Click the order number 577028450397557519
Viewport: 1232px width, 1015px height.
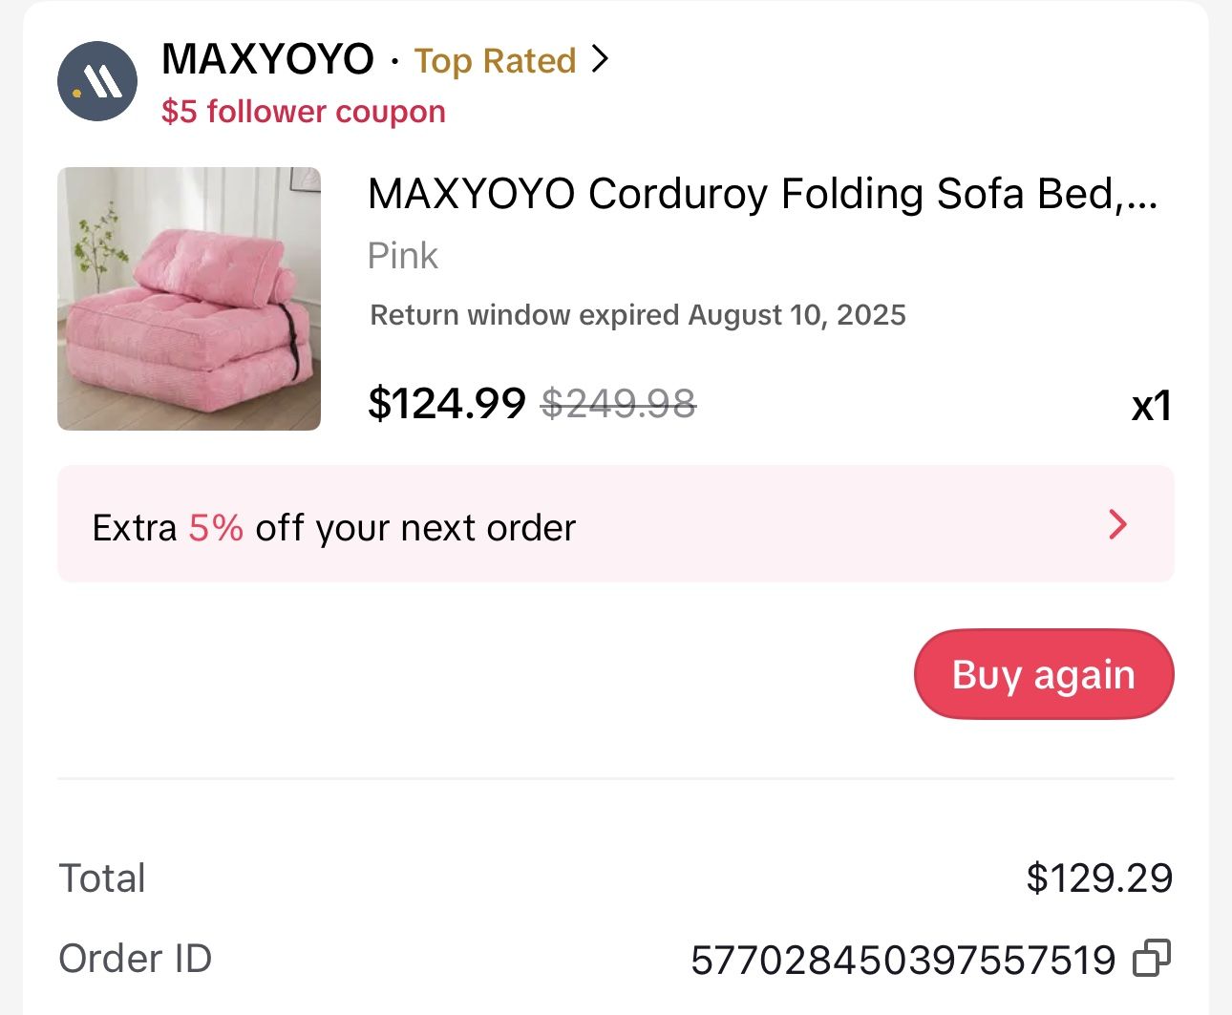(903, 960)
